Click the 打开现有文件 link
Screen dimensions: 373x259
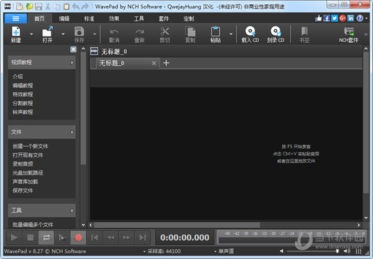(x=28, y=155)
